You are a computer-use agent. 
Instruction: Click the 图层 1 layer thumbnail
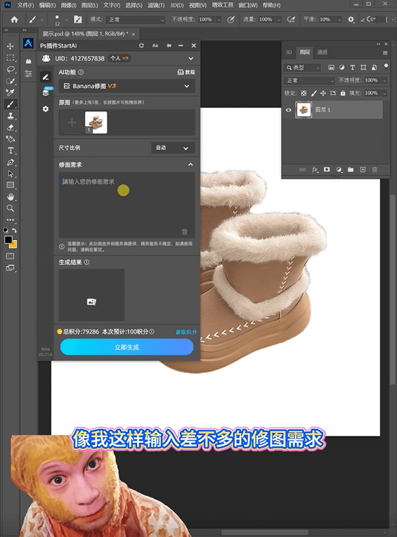[304, 110]
